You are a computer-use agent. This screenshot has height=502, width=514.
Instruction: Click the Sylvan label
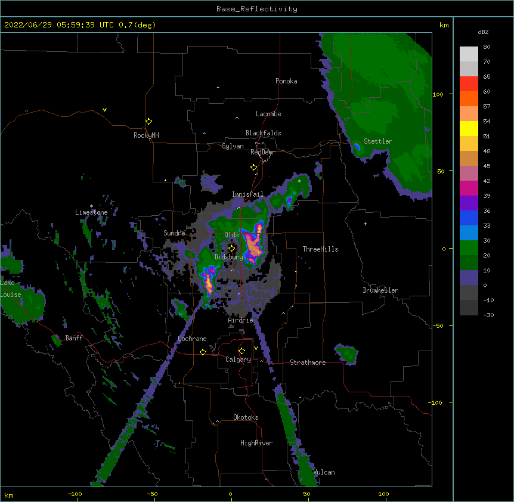coord(233,146)
